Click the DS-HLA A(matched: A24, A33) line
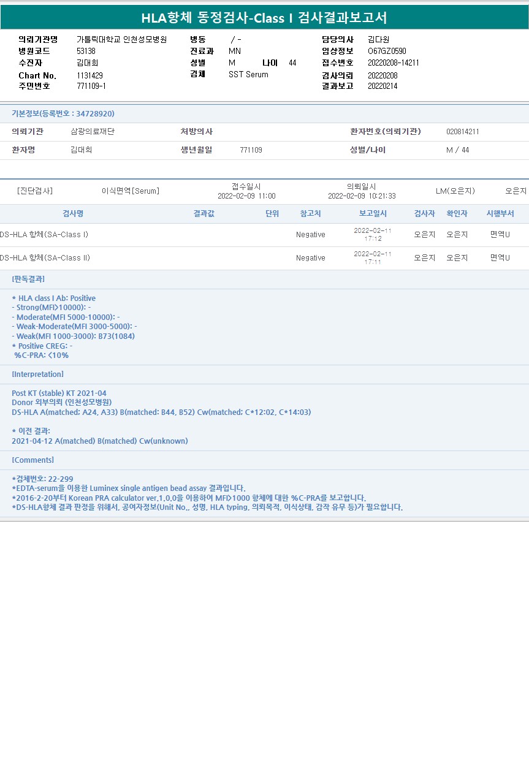The image size is (529, 760). click(x=161, y=412)
